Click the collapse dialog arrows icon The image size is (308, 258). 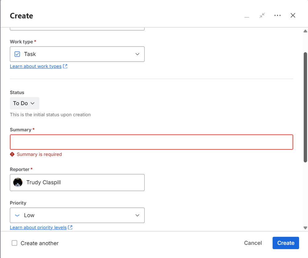click(x=262, y=15)
